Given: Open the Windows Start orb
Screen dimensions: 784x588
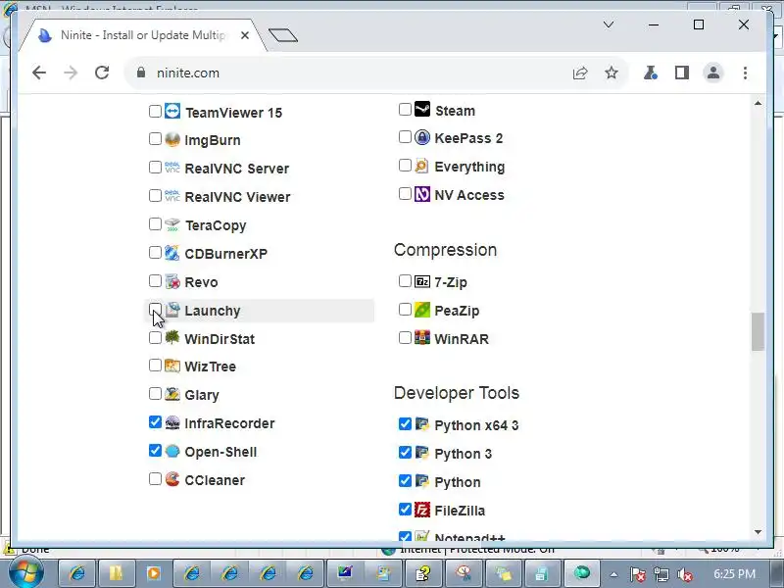Looking at the screenshot, I should tap(25, 573).
